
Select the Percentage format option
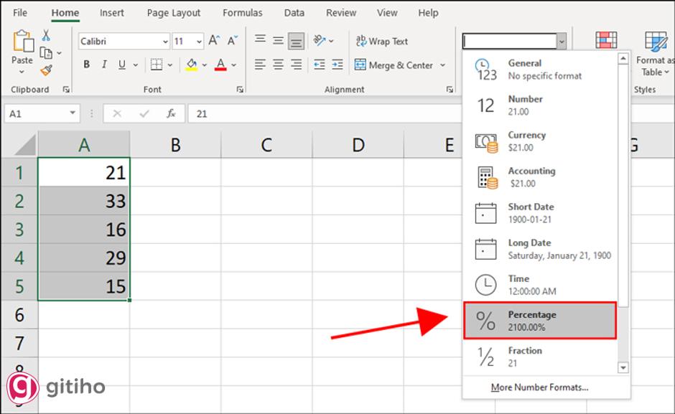tap(540, 321)
